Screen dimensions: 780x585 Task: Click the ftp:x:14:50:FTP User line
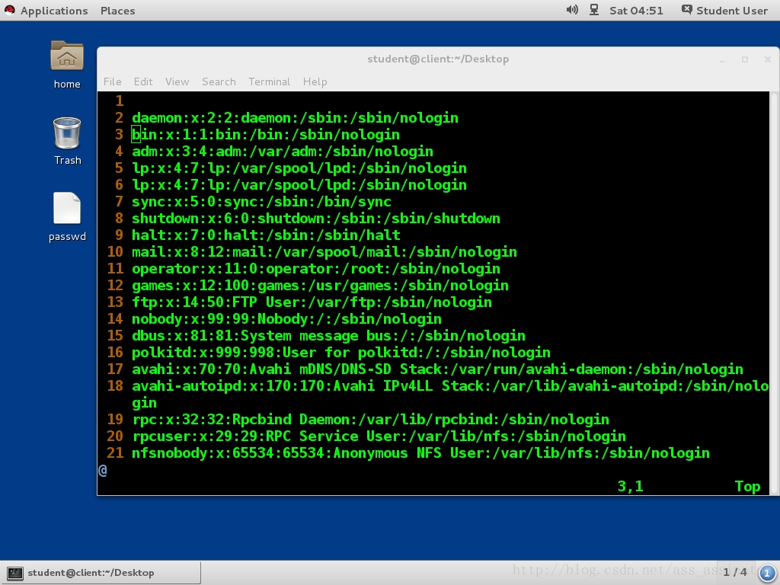[x=312, y=302]
